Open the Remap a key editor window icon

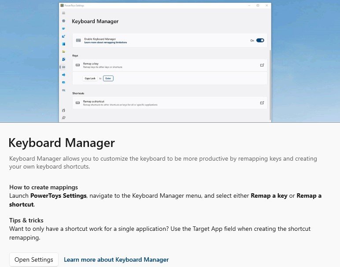click(262, 65)
